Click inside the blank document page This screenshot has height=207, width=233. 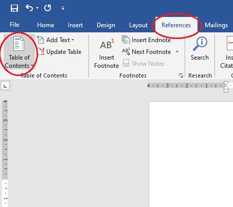pos(191,154)
